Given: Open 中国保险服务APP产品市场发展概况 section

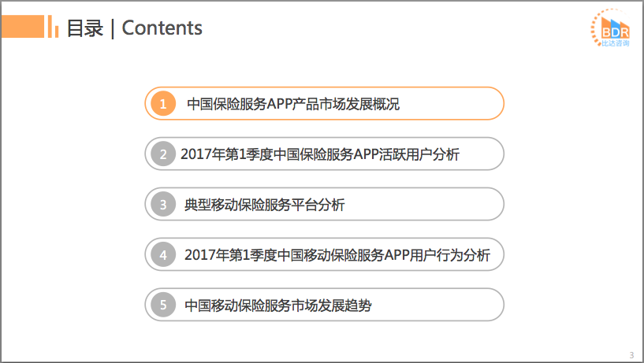Looking at the screenshot, I should 293,104.
